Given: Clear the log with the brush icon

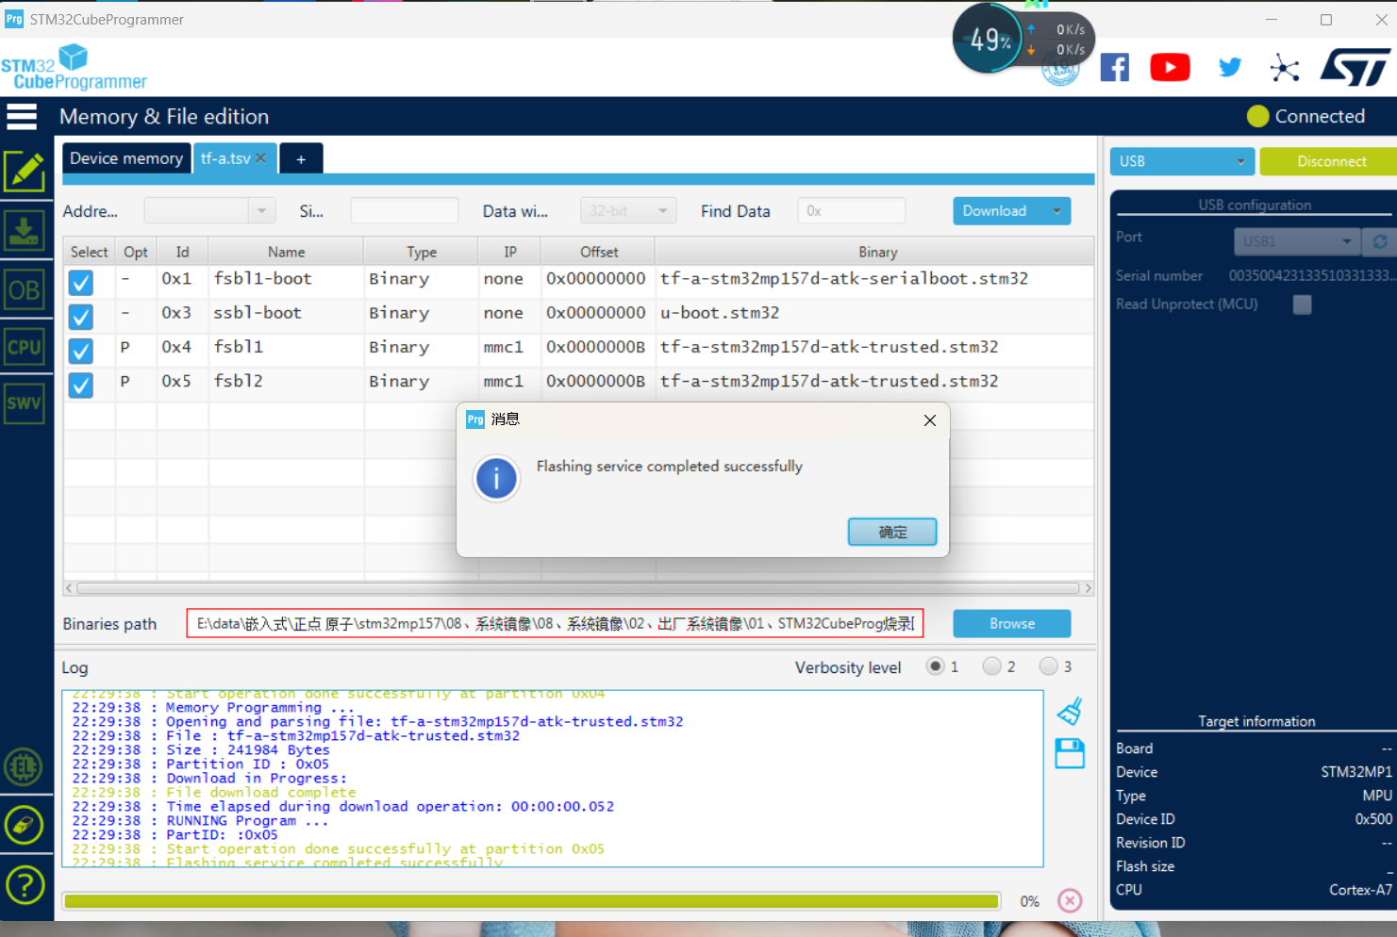Looking at the screenshot, I should click(1070, 711).
